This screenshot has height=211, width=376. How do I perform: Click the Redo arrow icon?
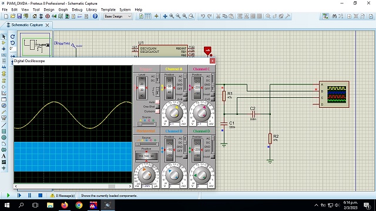(210, 16)
